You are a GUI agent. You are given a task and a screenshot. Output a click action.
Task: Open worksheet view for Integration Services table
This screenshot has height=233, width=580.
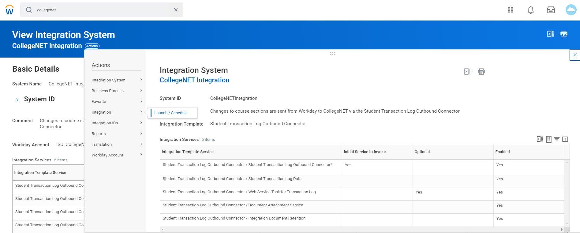pos(549,139)
